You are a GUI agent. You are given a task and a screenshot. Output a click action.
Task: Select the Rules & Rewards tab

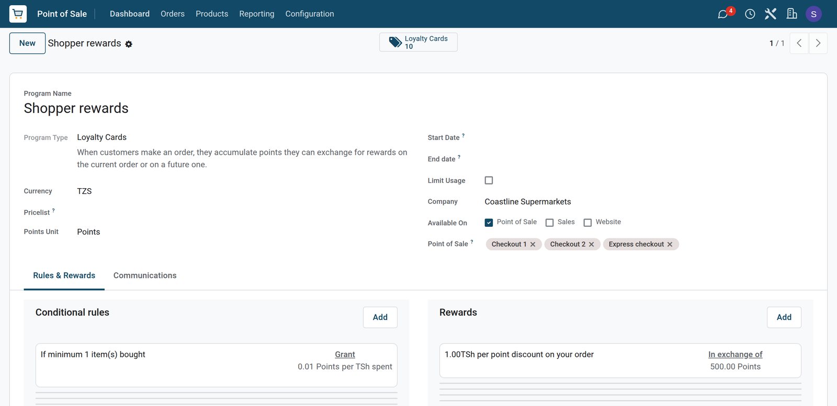pyautogui.click(x=64, y=275)
